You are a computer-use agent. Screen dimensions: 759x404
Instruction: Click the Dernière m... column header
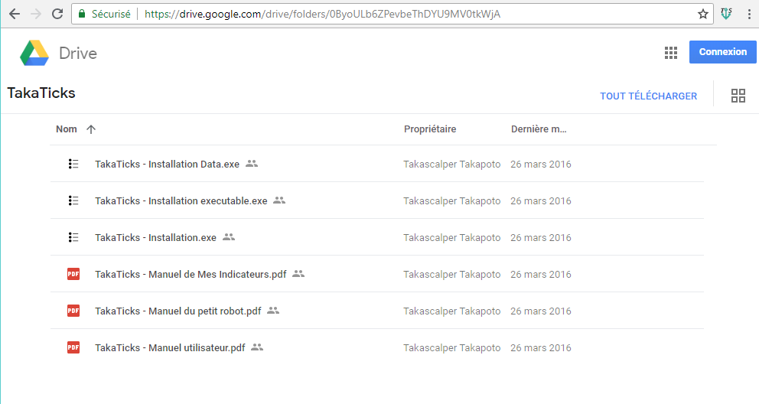tap(539, 129)
